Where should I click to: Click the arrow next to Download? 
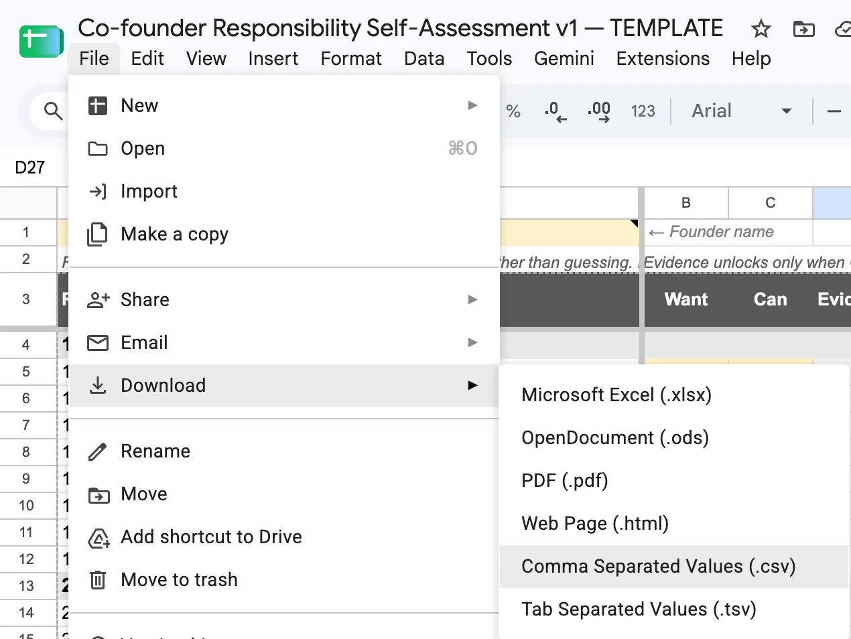pyautogui.click(x=472, y=386)
